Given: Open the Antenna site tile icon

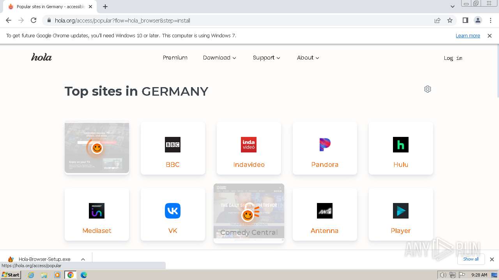Looking at the screenshot, I should pos(325,211).
